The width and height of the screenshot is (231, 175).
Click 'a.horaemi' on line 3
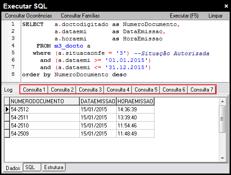coord(70,39)
